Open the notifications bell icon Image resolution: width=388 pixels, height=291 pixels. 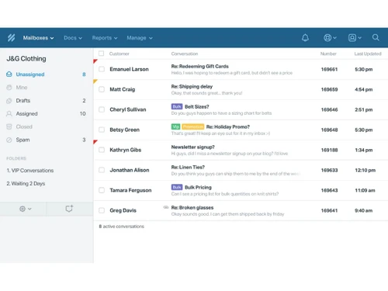pyautogui.click(x=305, y=38)
